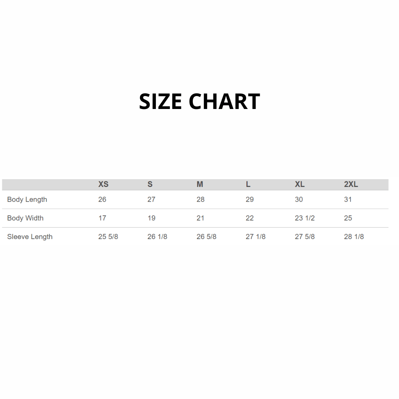Viewport: 399px width, 399px height.
Task: Click the XL body width value 23 1/2
Action: pyautogui.click(x=304, y=218)
